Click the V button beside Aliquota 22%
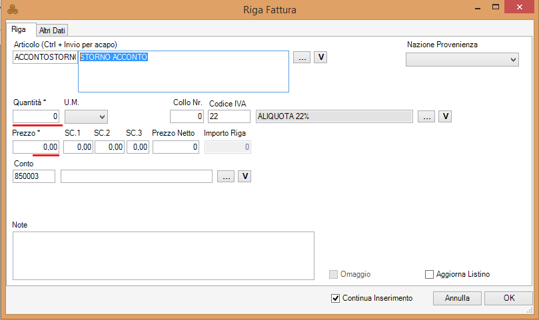 point(445,116)
